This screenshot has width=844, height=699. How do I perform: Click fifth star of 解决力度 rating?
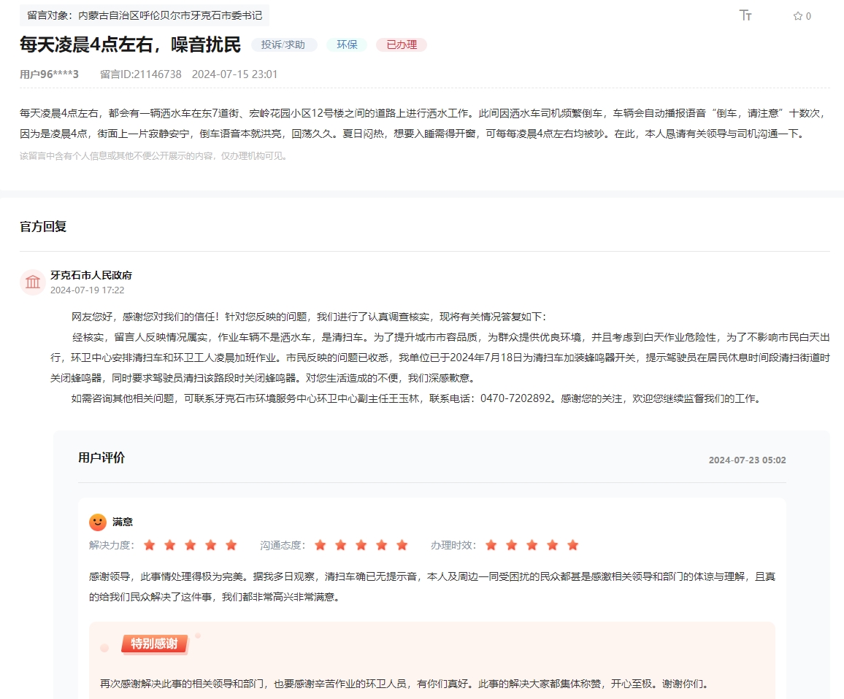click(231, 545)
